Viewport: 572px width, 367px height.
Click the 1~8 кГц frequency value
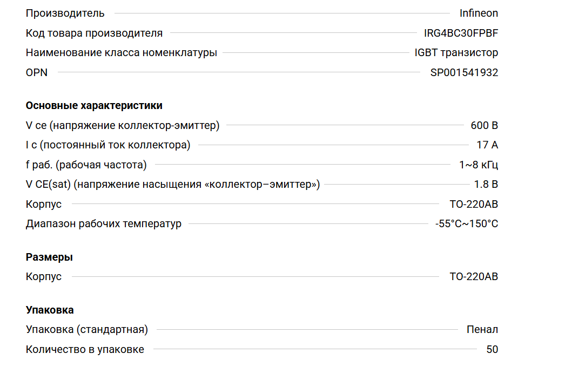478,165
